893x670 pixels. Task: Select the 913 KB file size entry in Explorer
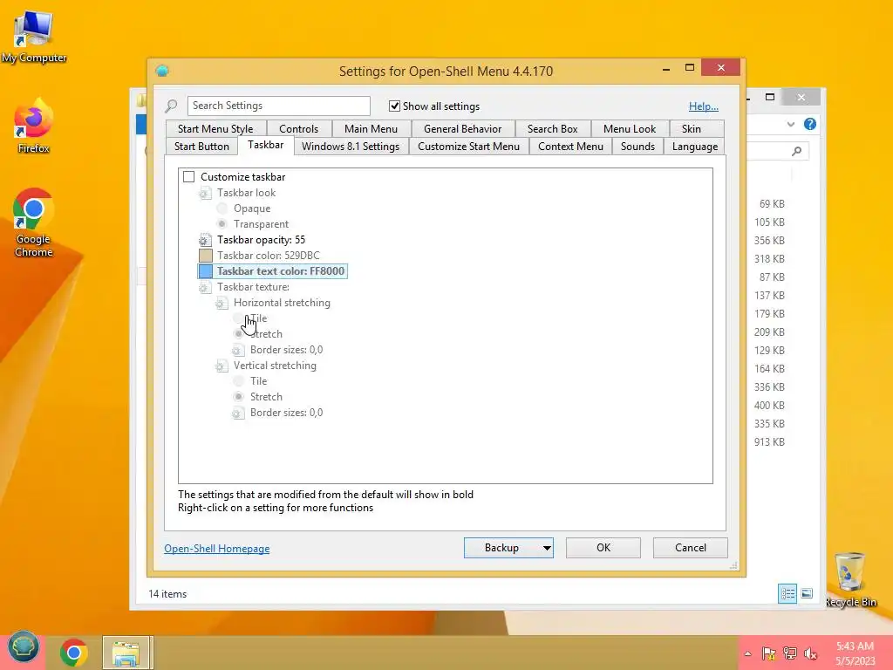pos(769,442)
